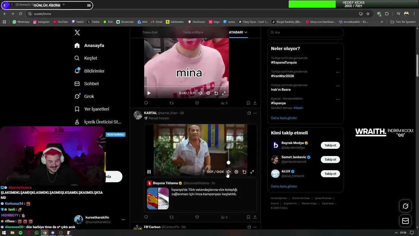This screenshot has width=419, height=236.
Task: Click the page vertical scrollbar
Action: [x=417, y=66]
